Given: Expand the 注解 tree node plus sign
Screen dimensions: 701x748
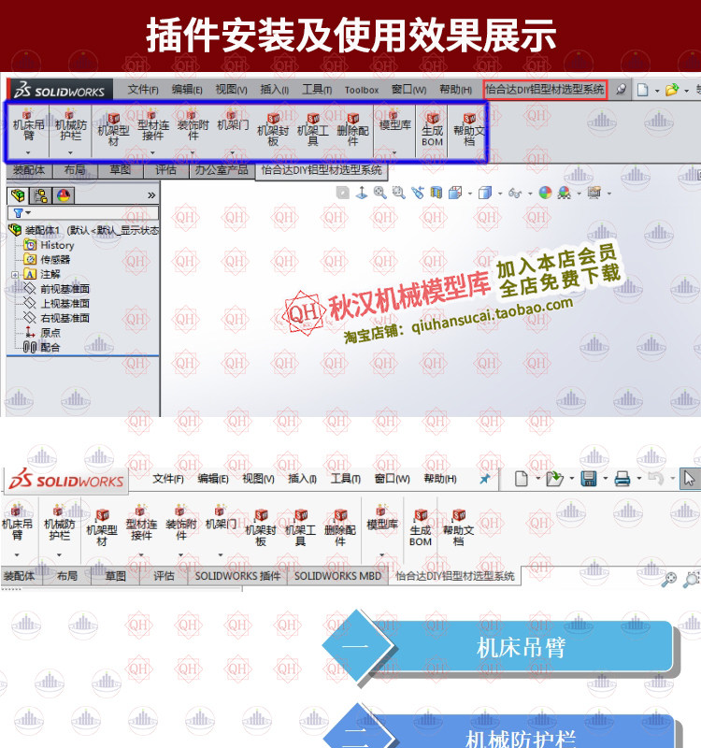Looking at the screenshot, I should click(15, 275).
